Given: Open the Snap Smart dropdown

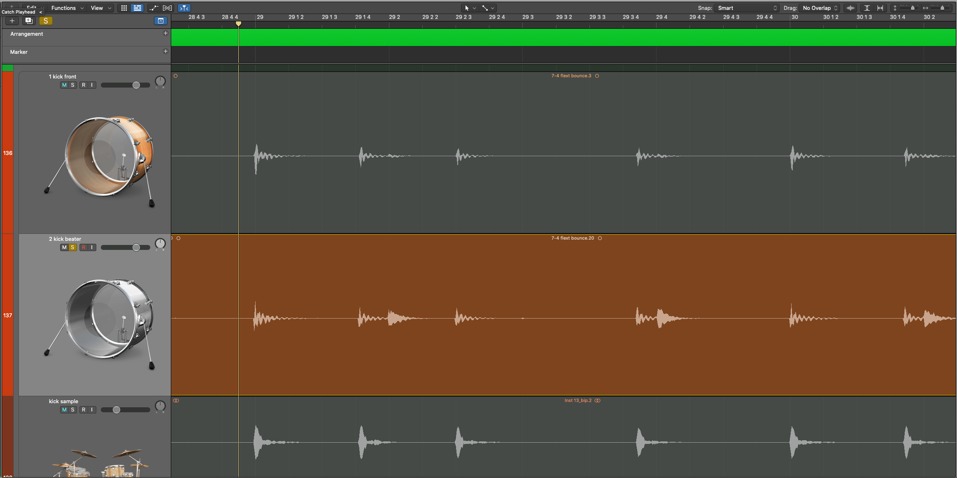Looking at the screenshot, I should pos(746,8).
